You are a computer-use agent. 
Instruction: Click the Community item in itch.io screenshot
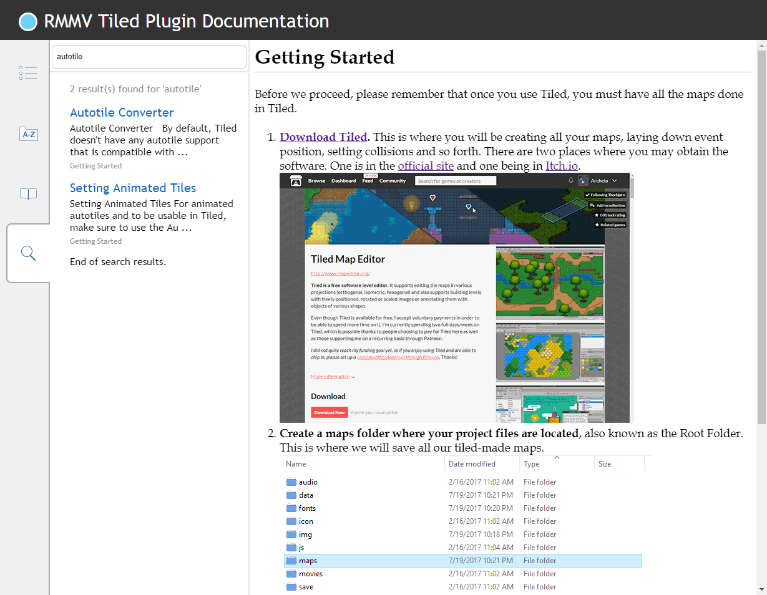point(393,181)
